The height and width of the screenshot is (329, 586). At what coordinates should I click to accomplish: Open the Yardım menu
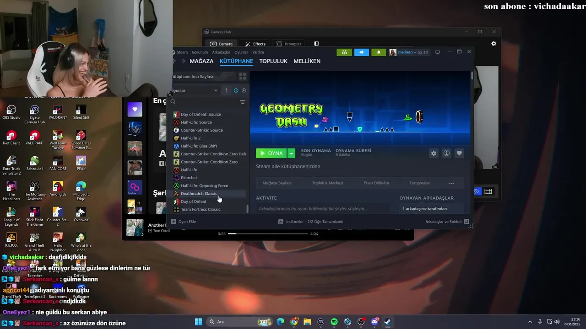(258, 52)
